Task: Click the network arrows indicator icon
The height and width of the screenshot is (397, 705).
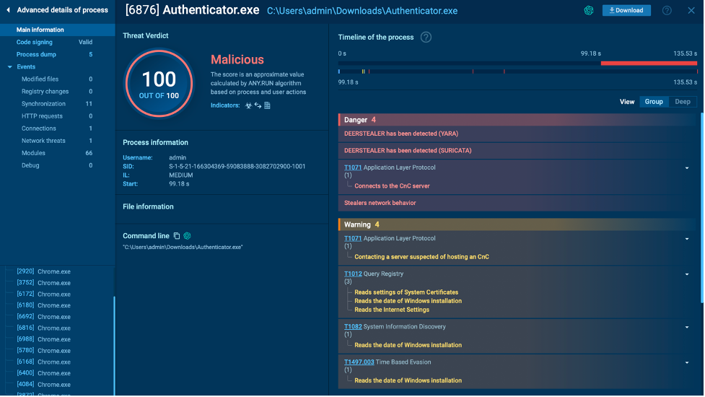Action: (x=258, y=105)
